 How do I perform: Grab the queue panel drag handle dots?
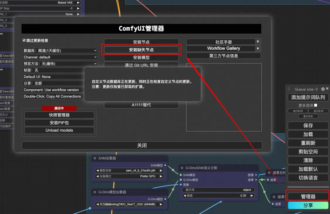[289, 89]
